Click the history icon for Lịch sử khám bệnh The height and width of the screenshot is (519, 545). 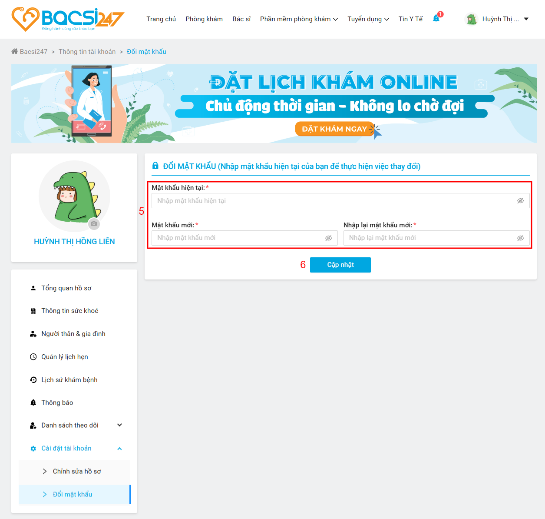point(33,380)
